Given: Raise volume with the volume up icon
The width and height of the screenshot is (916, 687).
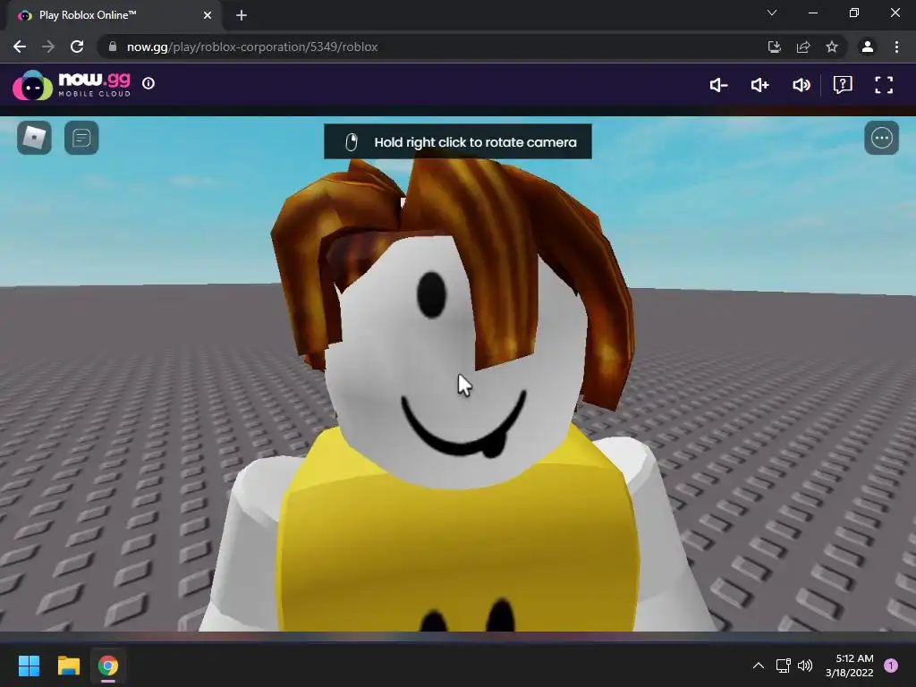Looking at the screenshot, I should (760, 85).
